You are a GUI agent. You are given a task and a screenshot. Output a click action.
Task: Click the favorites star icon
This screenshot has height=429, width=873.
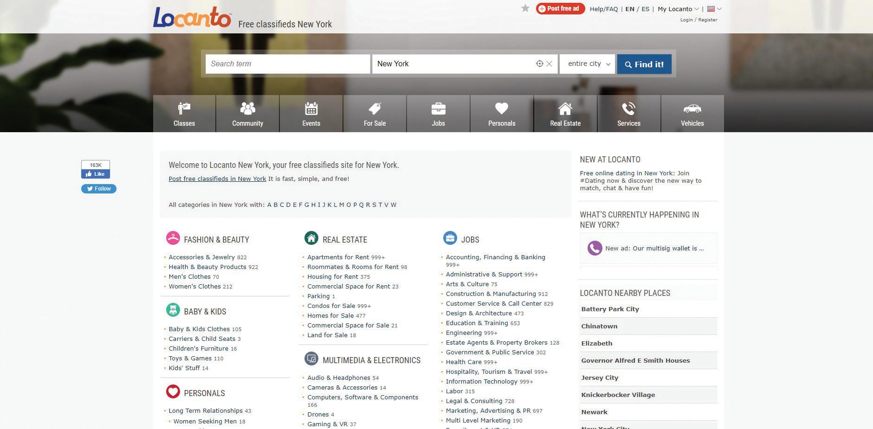pos(525,8)
